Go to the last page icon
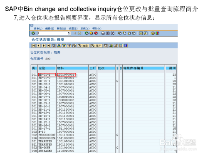 134,33
